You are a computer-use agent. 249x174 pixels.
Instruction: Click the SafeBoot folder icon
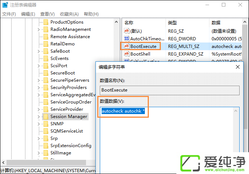46,51
